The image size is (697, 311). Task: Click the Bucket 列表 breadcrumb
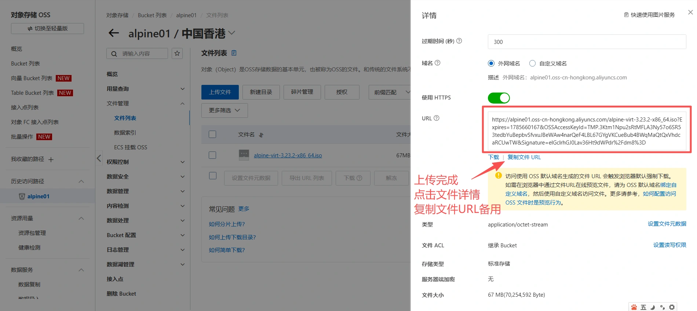[152, 15]
